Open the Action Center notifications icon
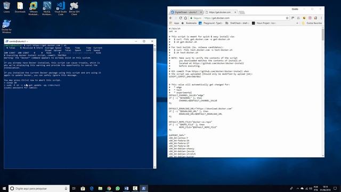 tap(335, 188)
